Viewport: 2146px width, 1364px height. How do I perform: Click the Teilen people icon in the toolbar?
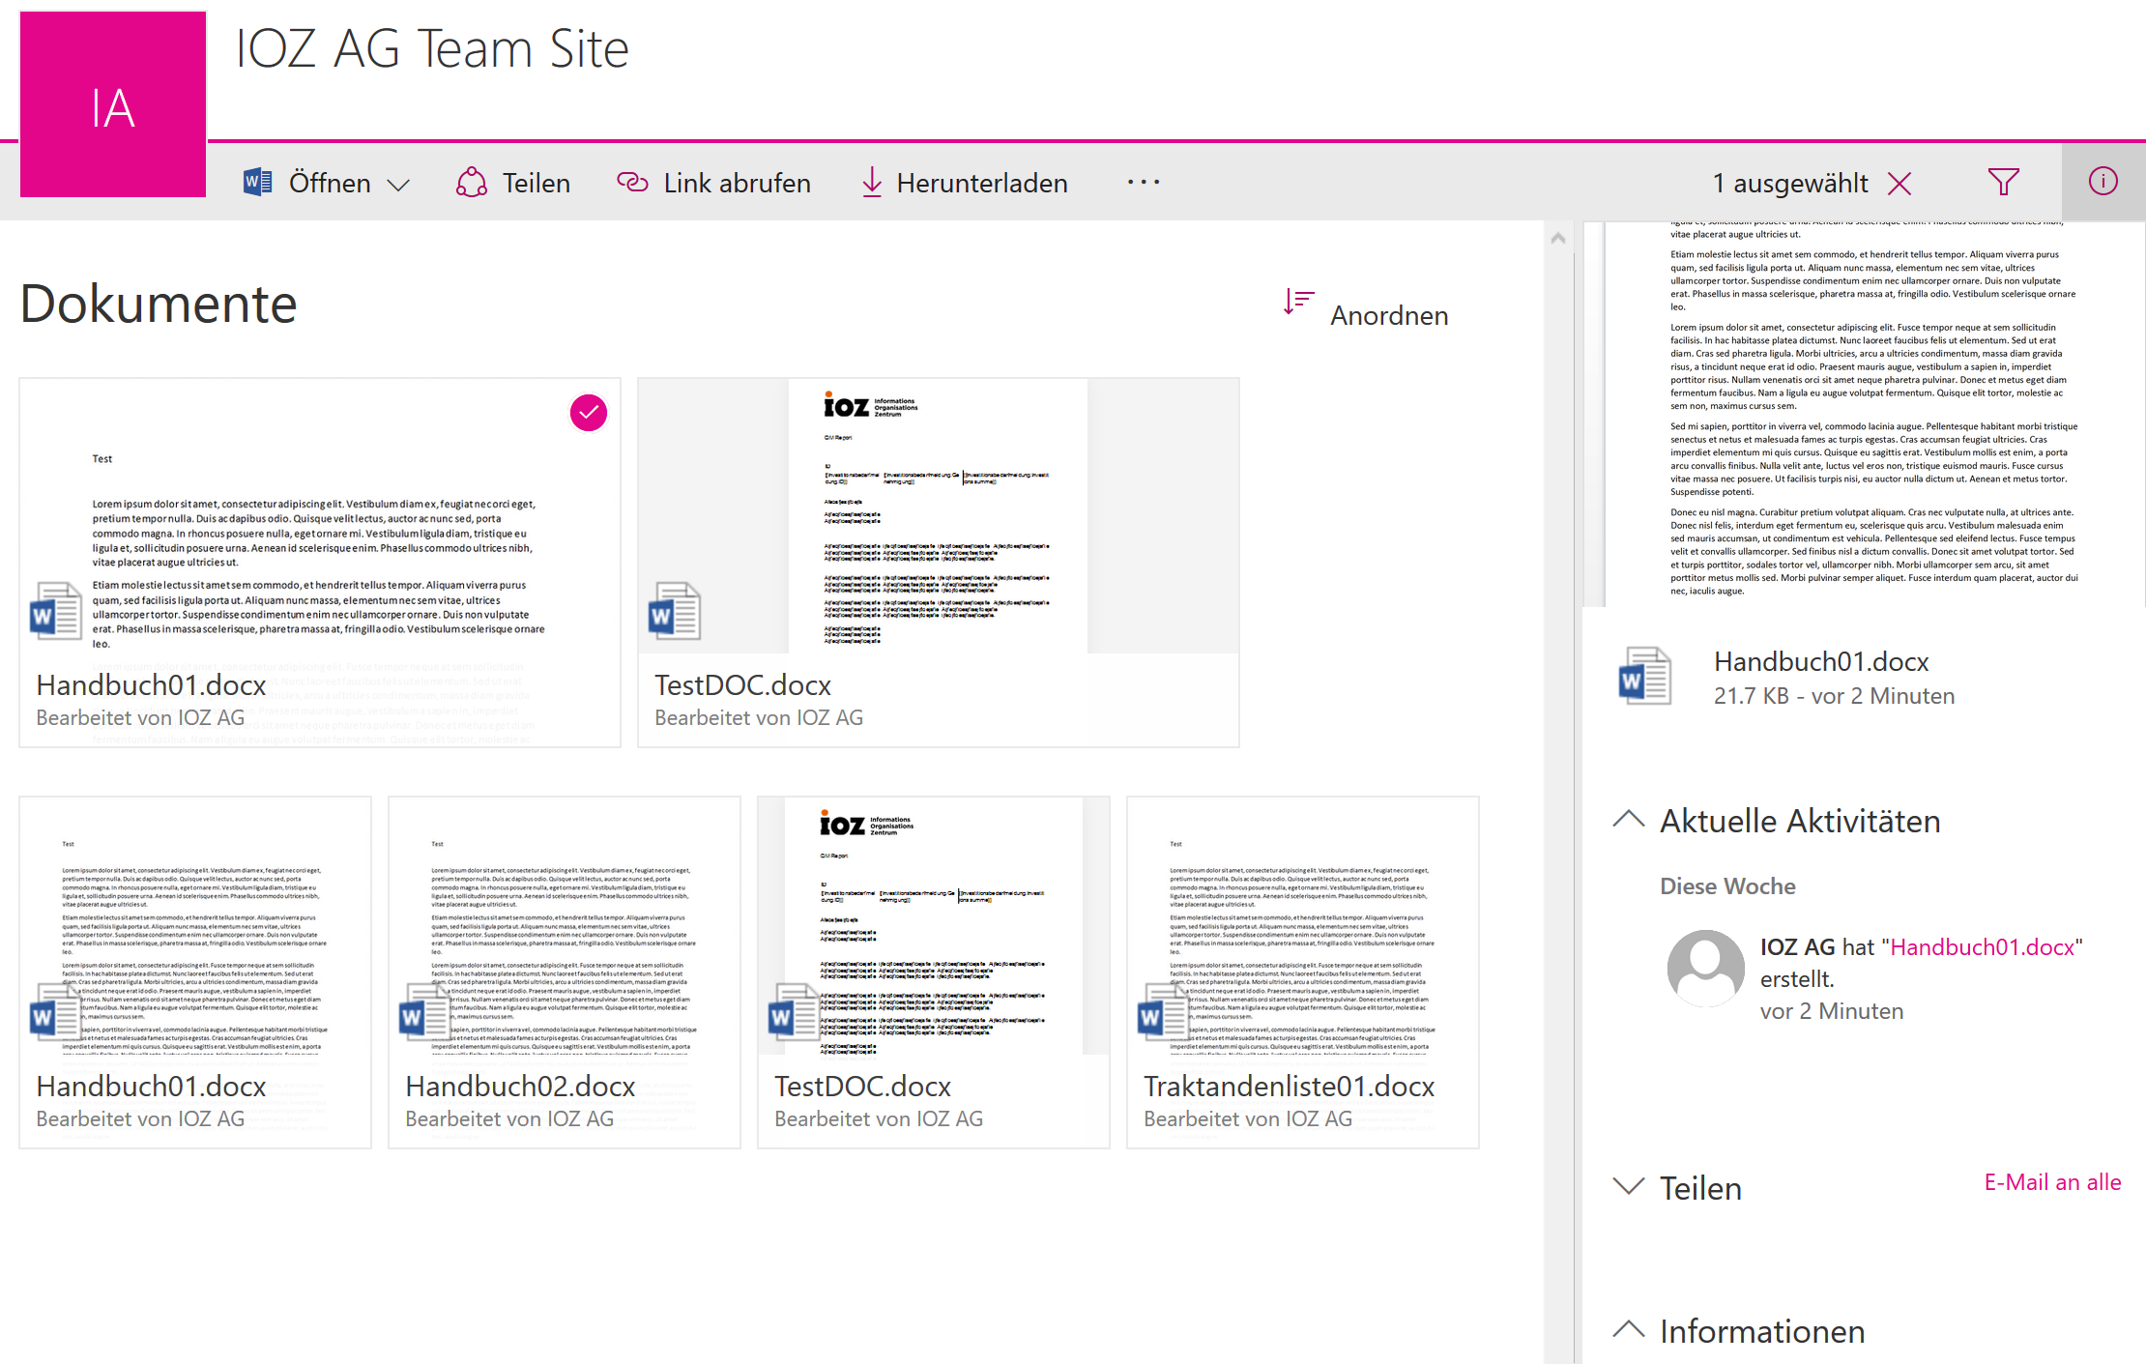(x=471, y=182)
